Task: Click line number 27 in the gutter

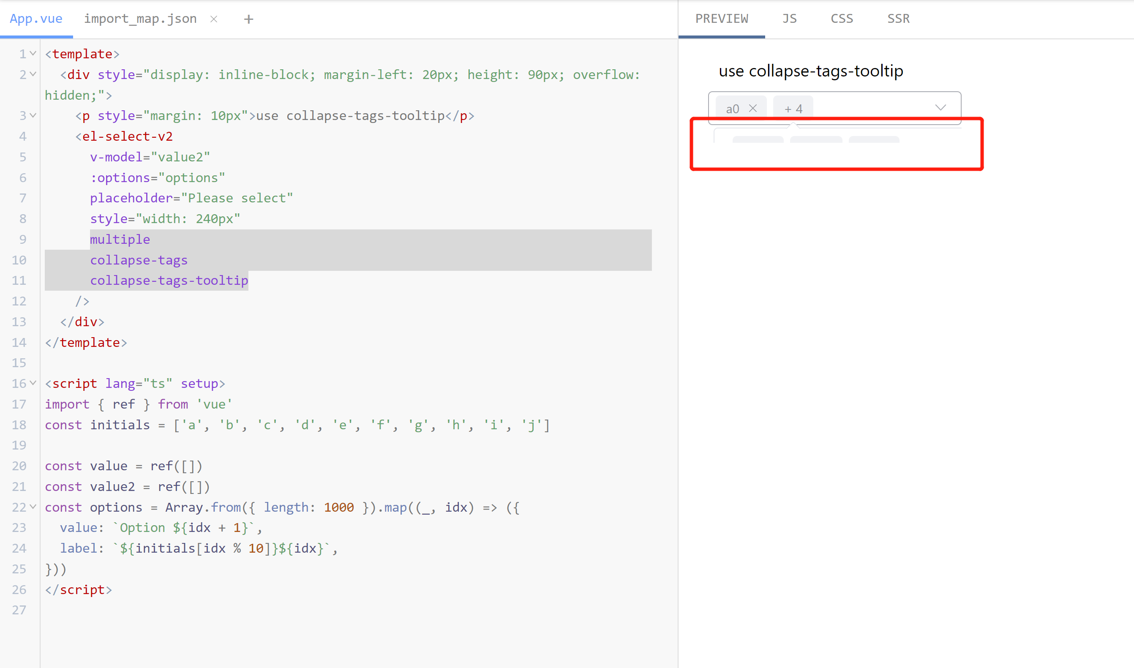Action: [x=19, y=610]
